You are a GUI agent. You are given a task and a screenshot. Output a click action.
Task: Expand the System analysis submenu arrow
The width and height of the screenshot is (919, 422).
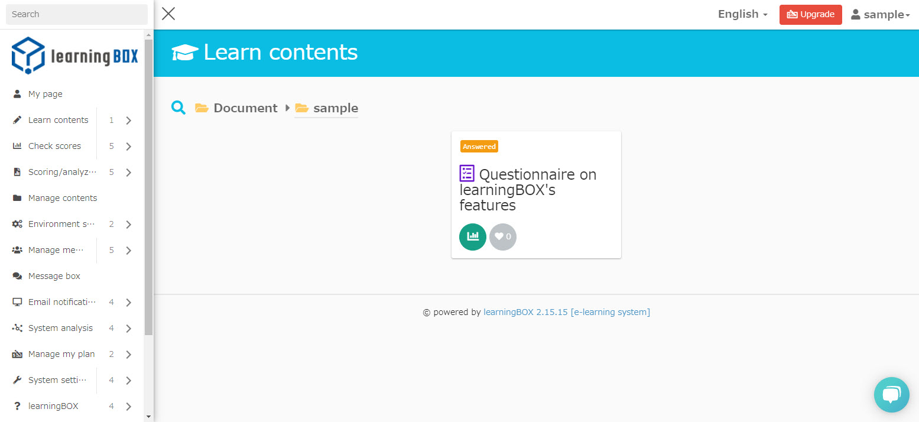[128, 328]
